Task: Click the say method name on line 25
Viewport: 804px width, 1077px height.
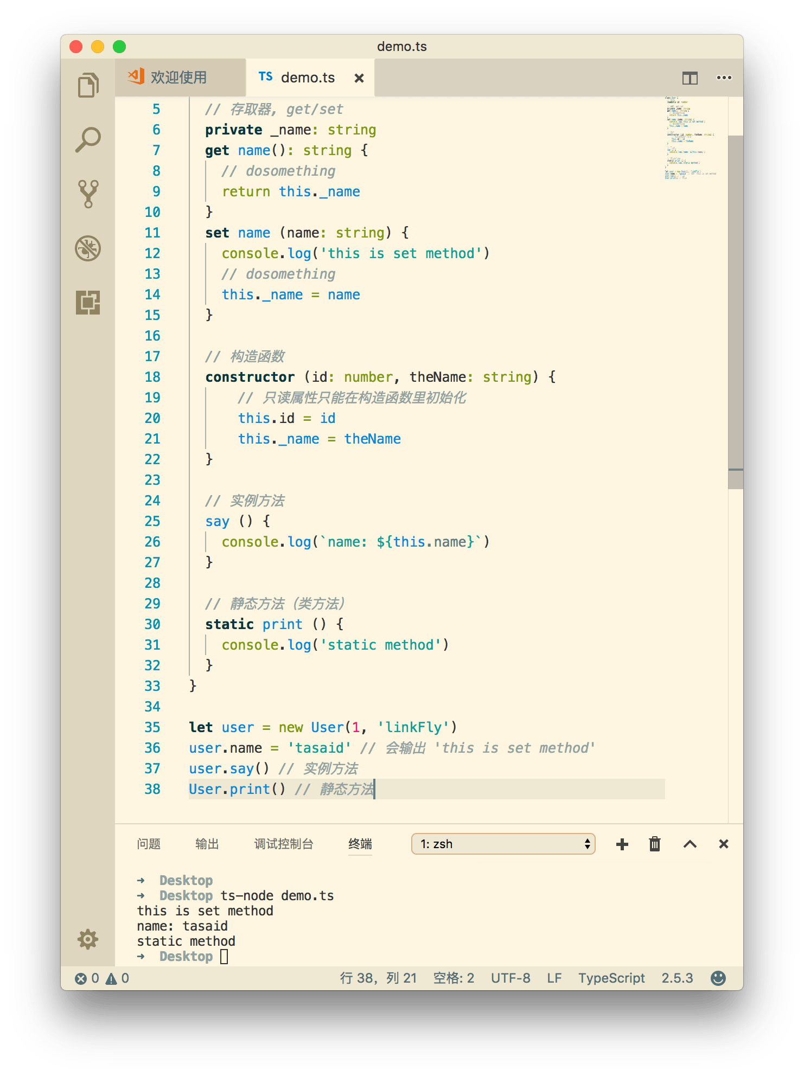Action: pyautogui.click(x=217, y=521)
